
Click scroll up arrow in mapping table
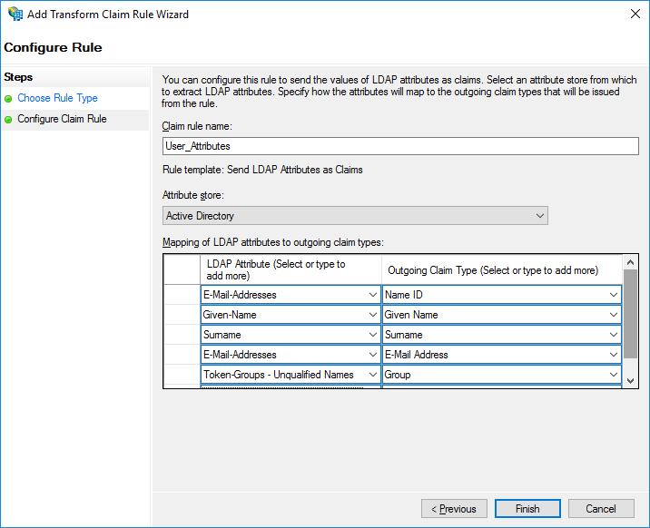[x=630, y=262]
